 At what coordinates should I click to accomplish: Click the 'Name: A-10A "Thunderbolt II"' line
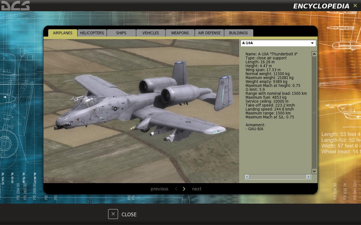tap(271, 54)
